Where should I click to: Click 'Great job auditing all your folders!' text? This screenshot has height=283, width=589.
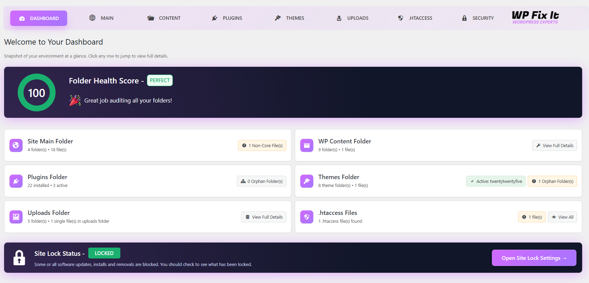[128, 100]
